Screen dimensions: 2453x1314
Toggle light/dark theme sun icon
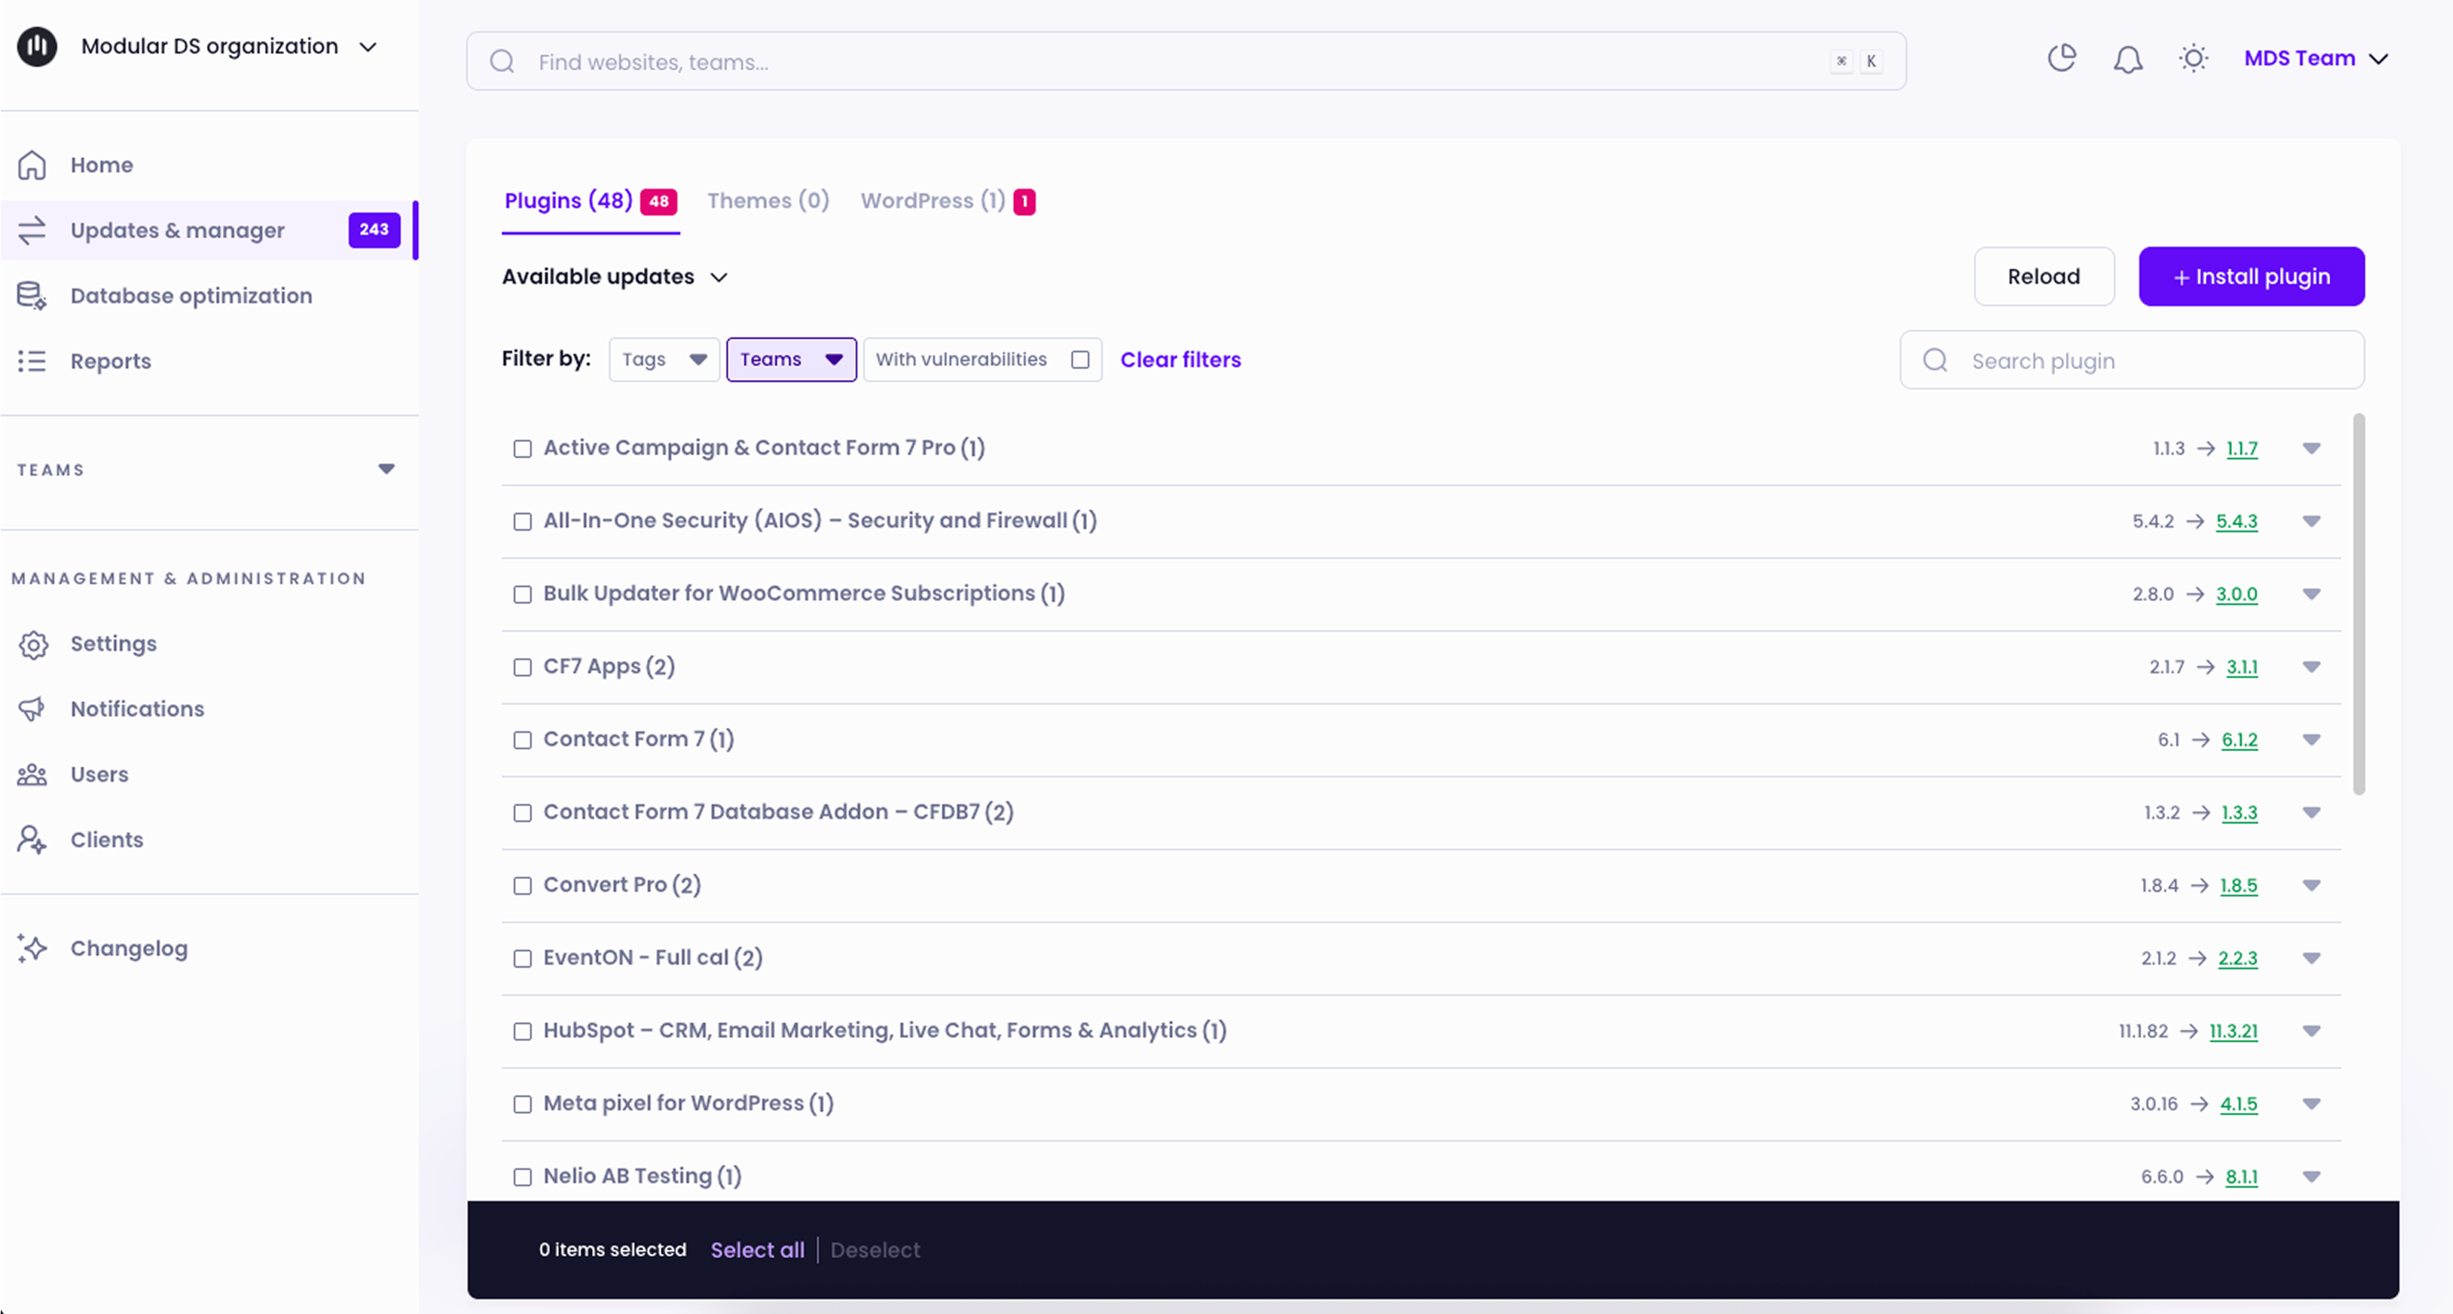tap(2193, 59)
